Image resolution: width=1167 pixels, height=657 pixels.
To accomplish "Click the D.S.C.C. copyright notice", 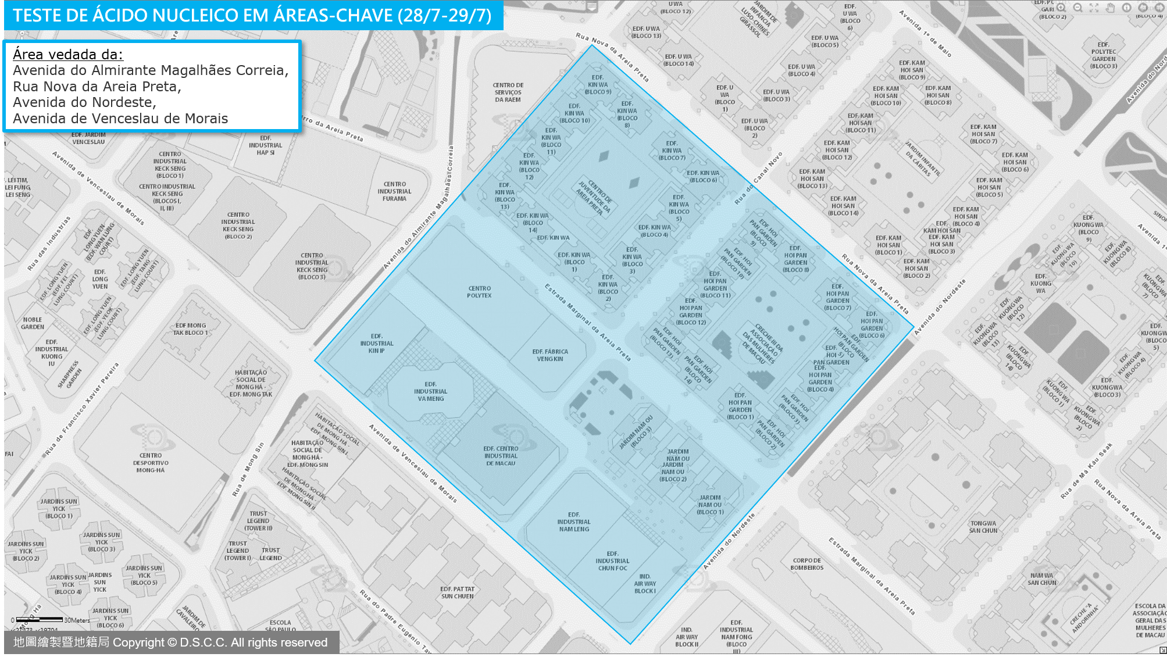I will (170, 642).
